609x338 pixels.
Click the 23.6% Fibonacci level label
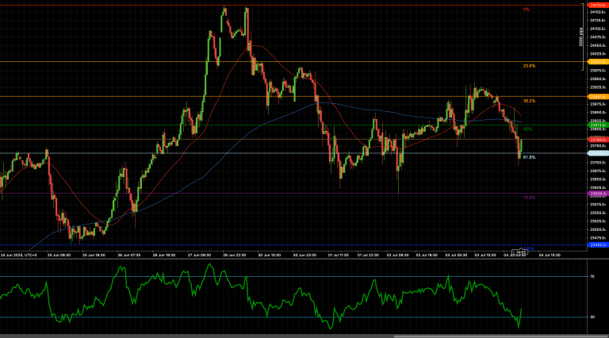click(529, 66)
